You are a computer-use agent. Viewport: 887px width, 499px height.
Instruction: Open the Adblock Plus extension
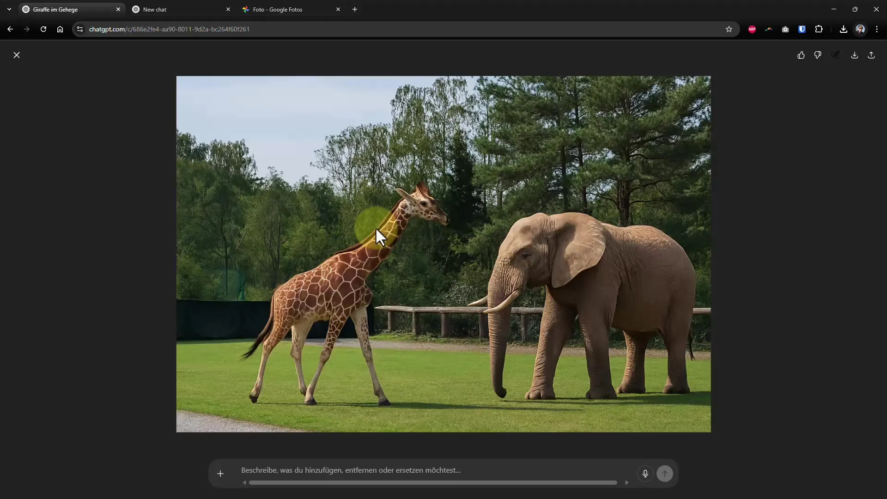(752, 29)
